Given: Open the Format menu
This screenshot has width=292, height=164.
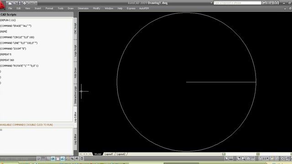Looking at the screenshot, I should 49,8.
